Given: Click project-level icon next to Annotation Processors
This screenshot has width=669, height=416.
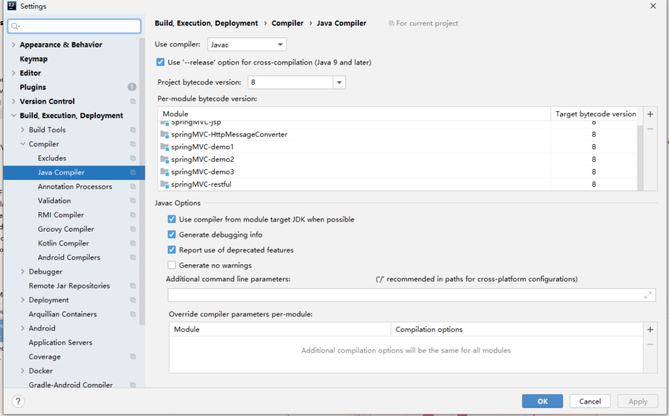Looking at the screenshot, I should (133, 187).
